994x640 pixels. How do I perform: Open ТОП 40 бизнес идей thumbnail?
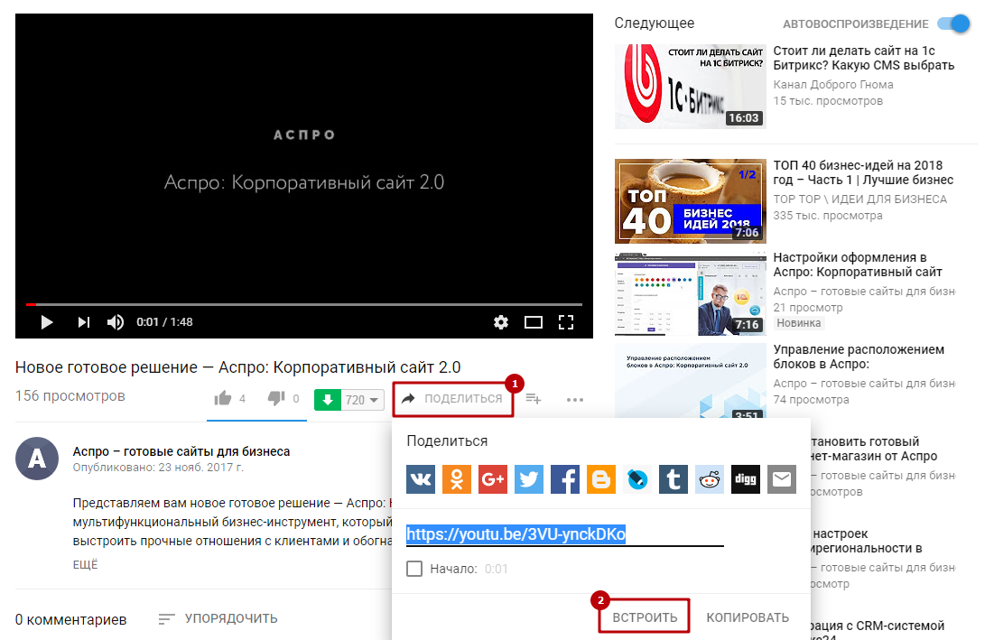click(x=691, y=201)
